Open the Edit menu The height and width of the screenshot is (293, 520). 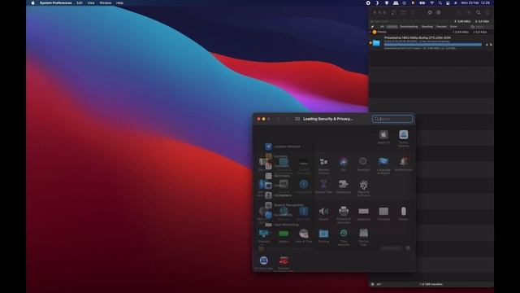click(x=80, y=3)
